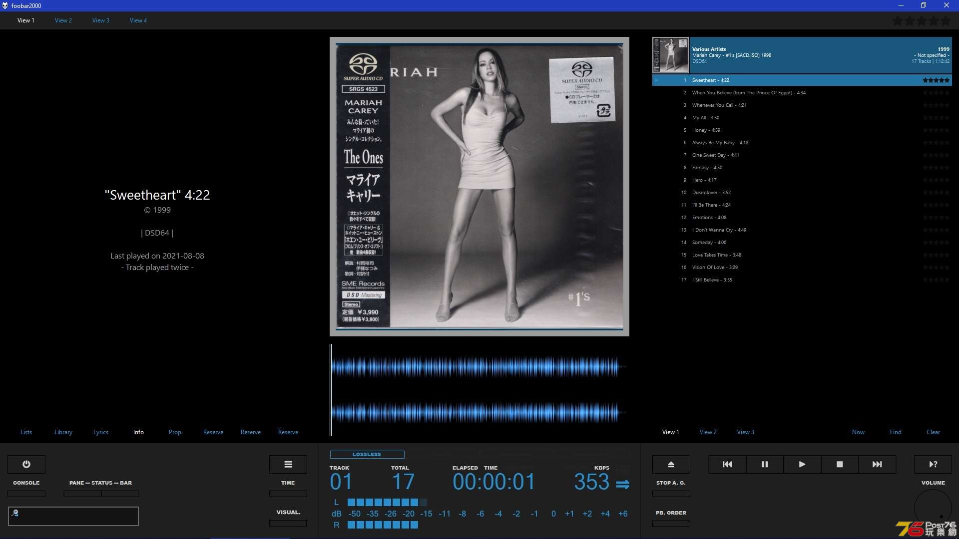The width and height of the screenshot is (959, 539).
Task: Switch playlist panel to View 3
Action: pos(746,432)
